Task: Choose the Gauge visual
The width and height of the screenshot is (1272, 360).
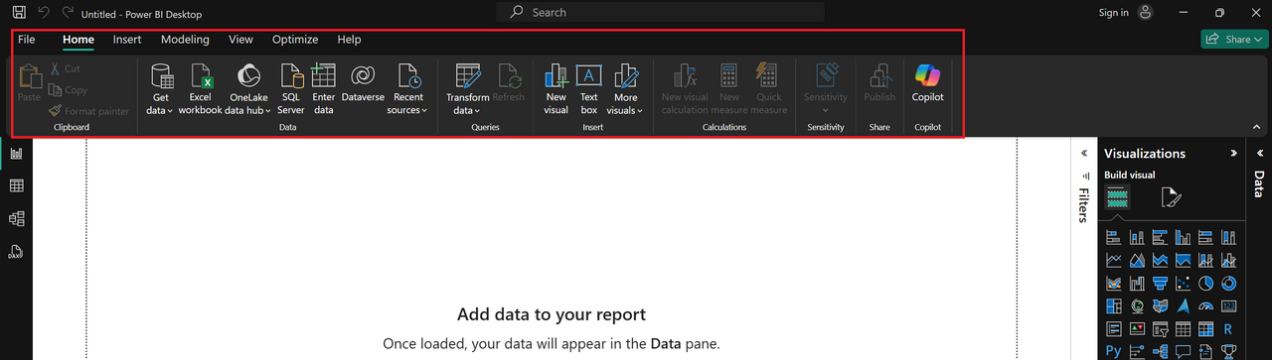Action: 1205,306
